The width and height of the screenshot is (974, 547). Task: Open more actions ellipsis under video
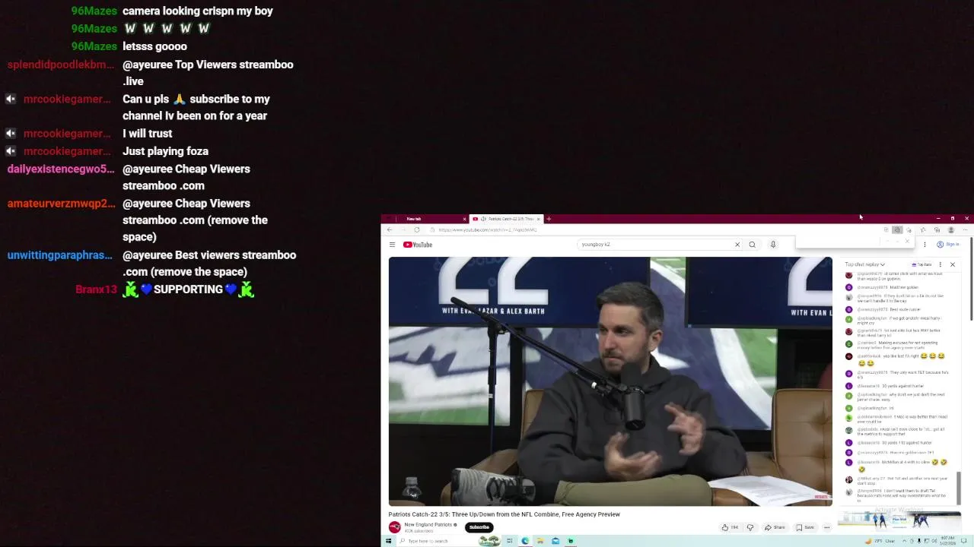pyautogui.click(x=826, y=527)
